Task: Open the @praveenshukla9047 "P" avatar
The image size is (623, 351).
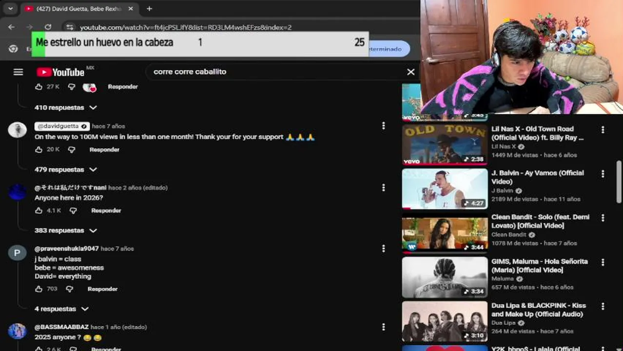Action: point(18,253)
